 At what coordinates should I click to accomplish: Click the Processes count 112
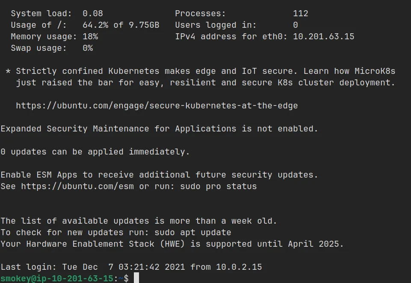pyautogui.click(x=301, y=14)
